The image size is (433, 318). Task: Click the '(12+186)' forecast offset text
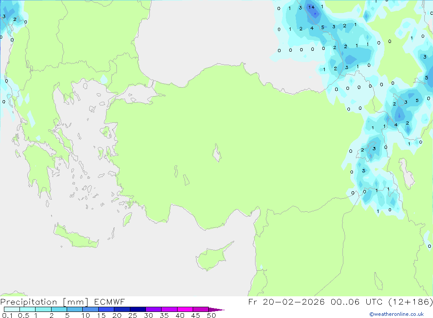click(x=410, y=302)
